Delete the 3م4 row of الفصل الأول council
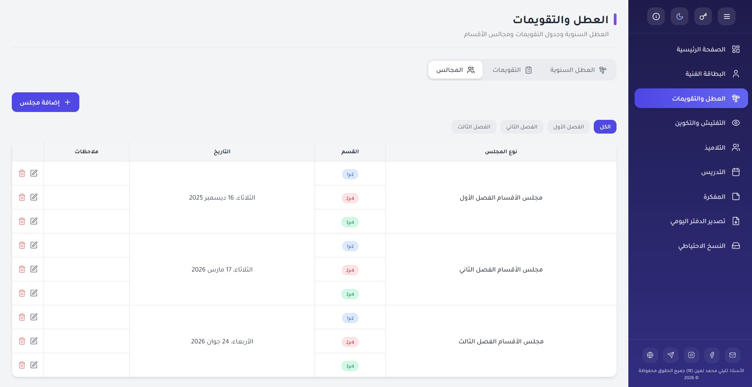752x387 pixels. point(22,221)
